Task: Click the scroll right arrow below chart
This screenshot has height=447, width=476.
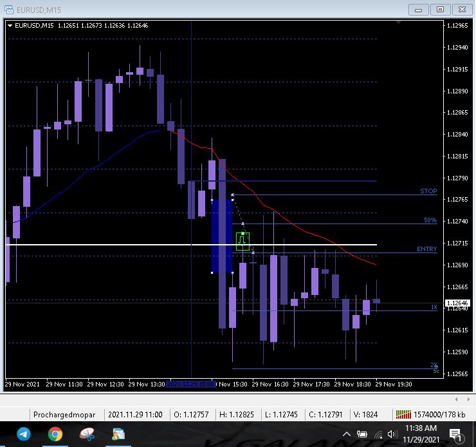Action: (x=468, y=399)
